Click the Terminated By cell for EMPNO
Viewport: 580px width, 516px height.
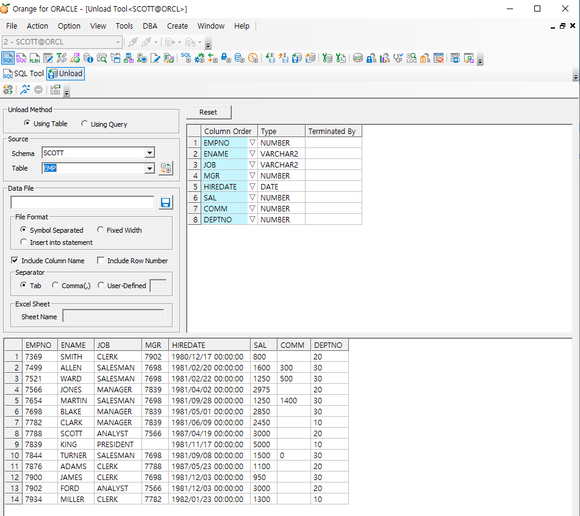pos(333,143)
